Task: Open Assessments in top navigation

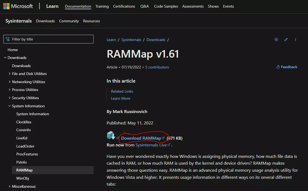Action: click(193, 6)
